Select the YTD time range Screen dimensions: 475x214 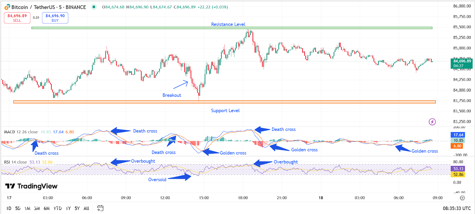58,208
